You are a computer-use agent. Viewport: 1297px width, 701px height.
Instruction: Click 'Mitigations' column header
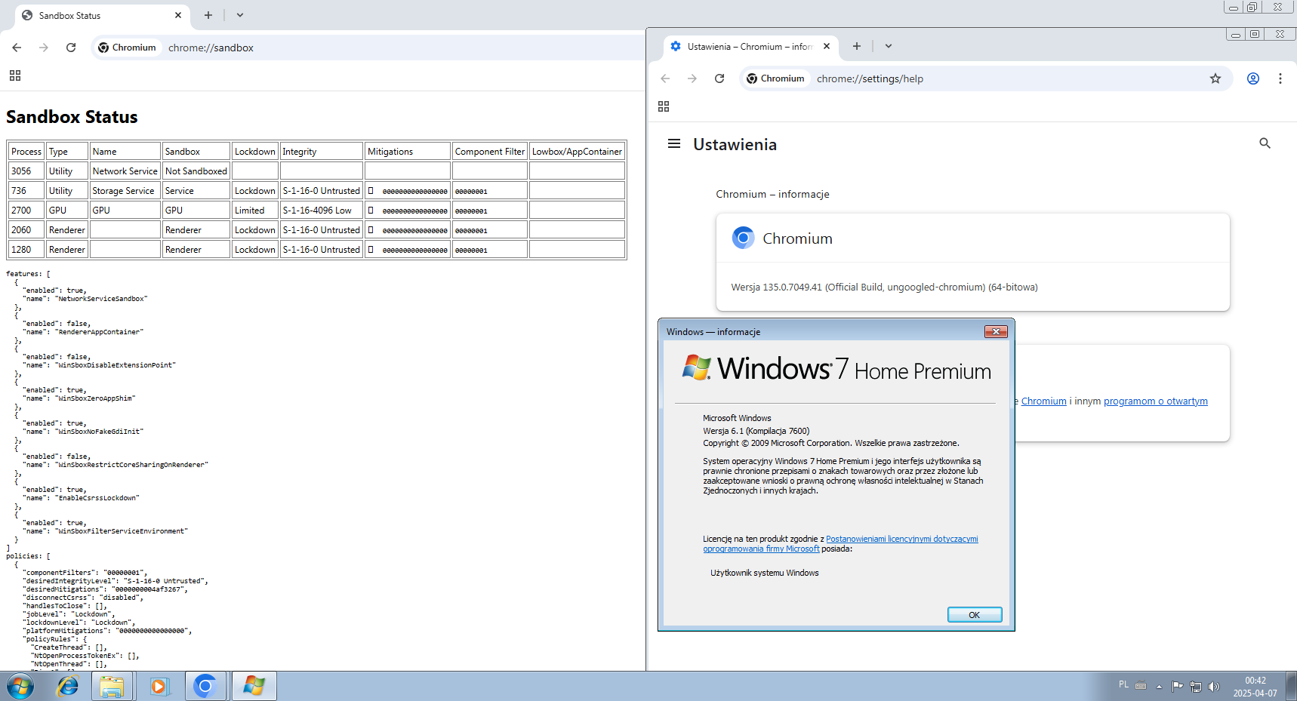tap(408, 152)
